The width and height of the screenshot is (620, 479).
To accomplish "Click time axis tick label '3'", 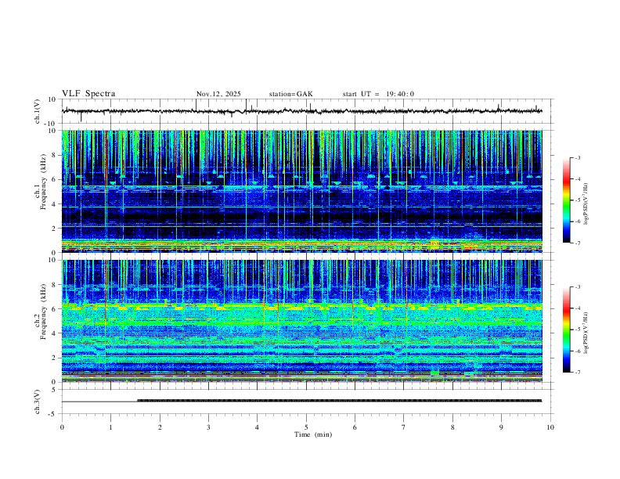I will [208, 427].
